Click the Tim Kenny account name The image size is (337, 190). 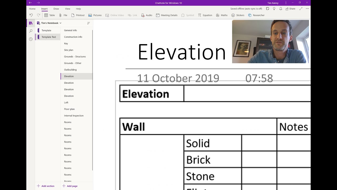[273, 3]
